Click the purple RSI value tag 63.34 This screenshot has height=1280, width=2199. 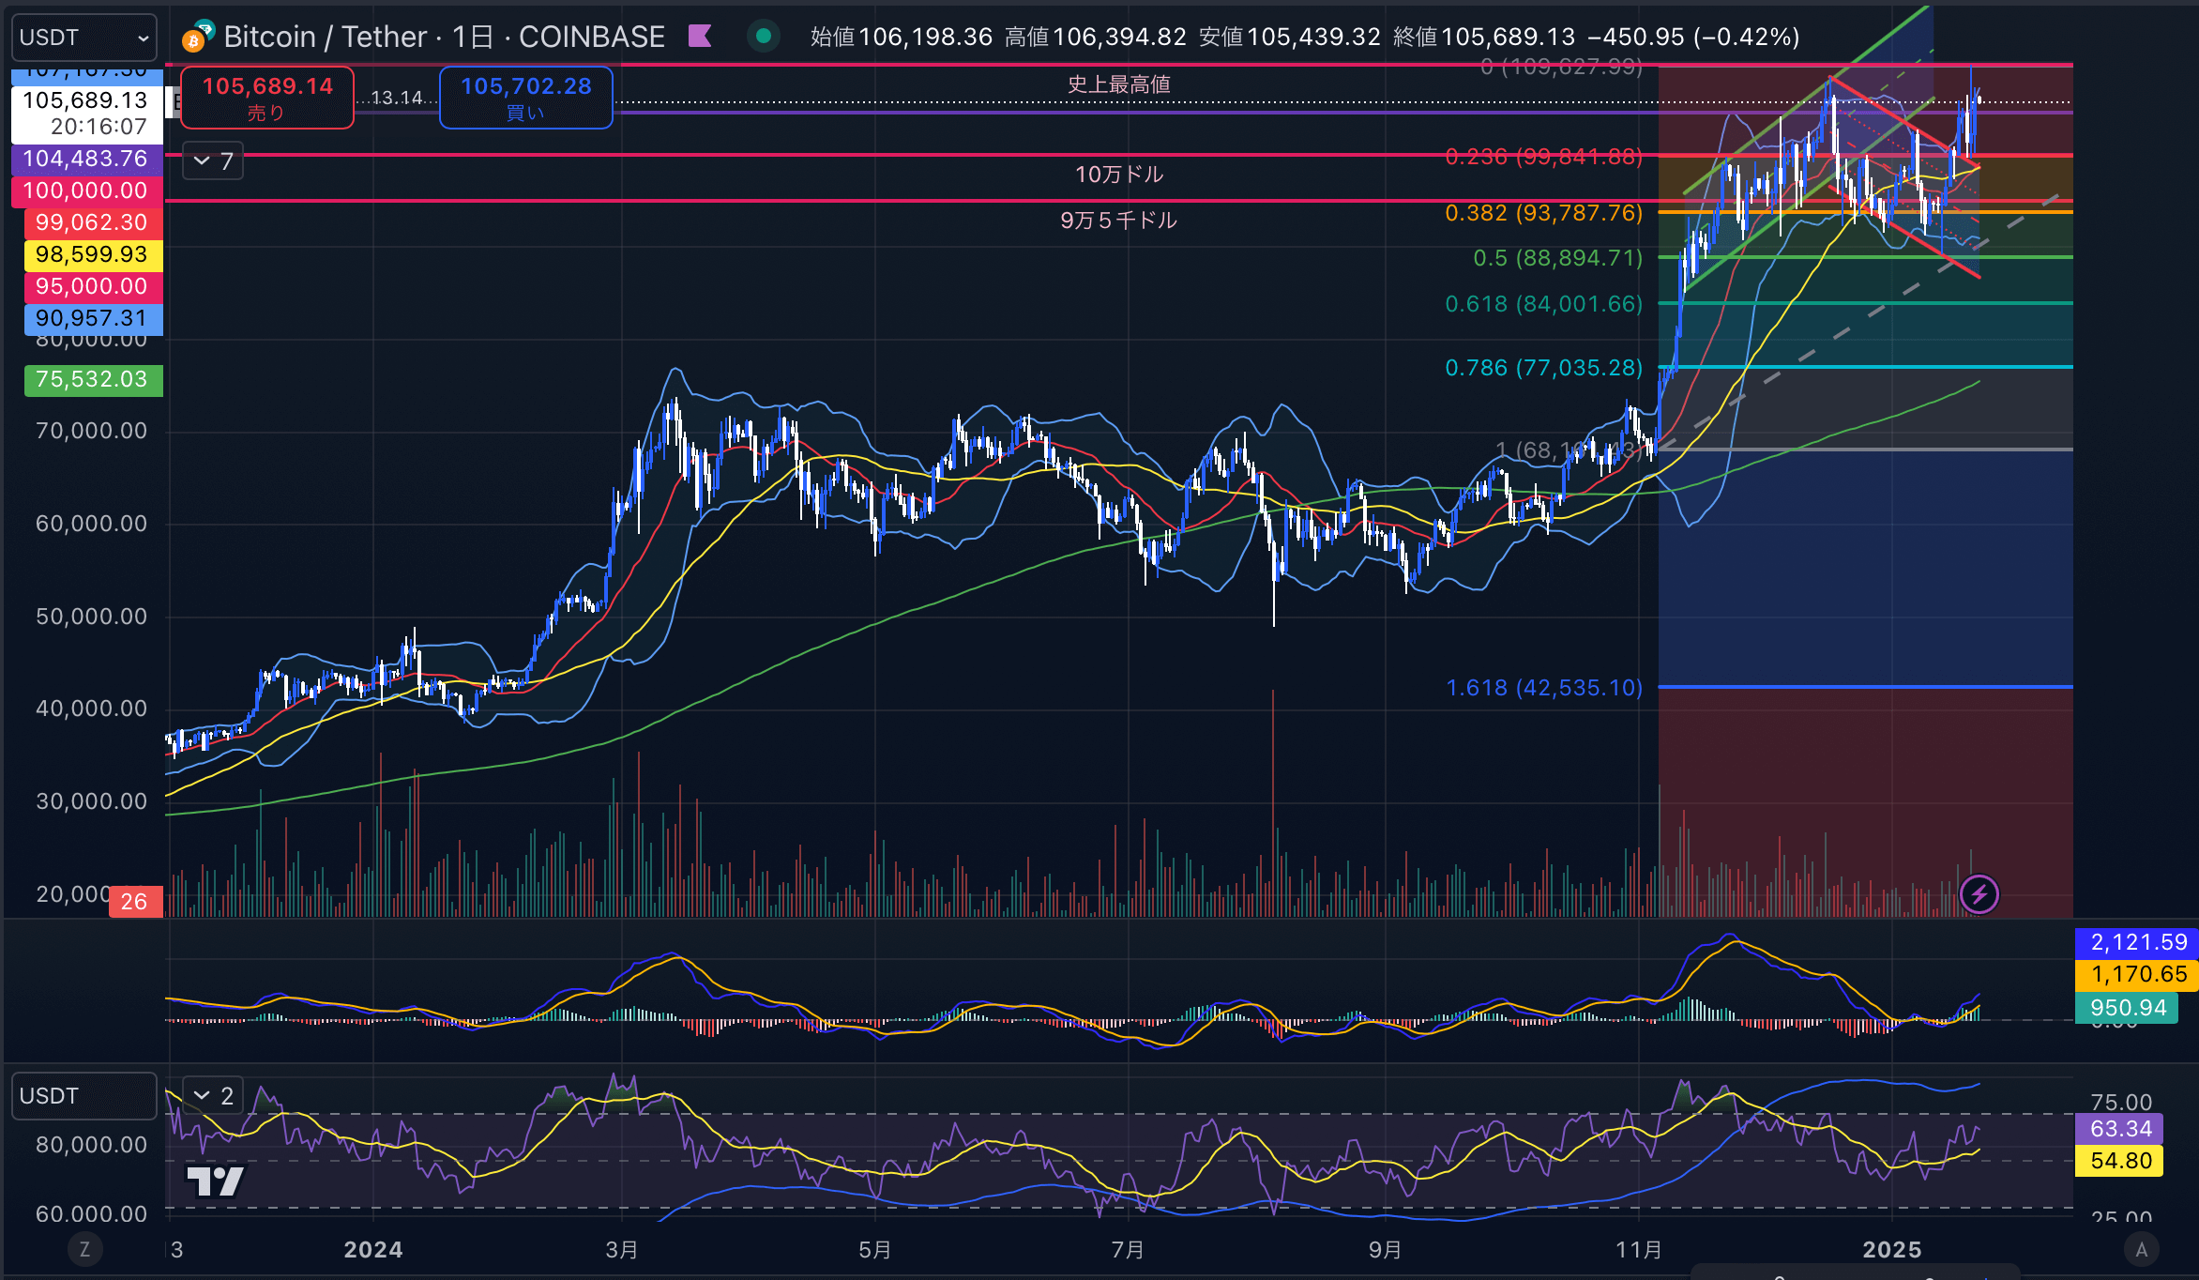(2120, 1129)
